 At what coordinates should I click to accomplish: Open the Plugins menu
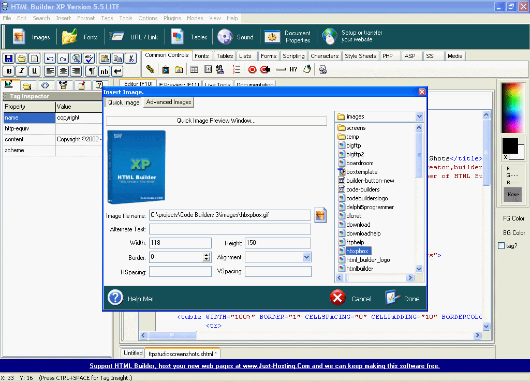(x=172, y=18)
